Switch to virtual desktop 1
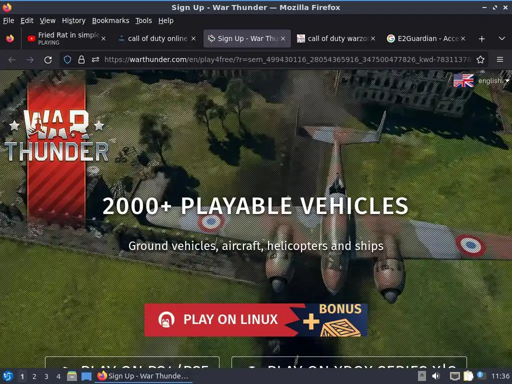 [x=22, y=376]
